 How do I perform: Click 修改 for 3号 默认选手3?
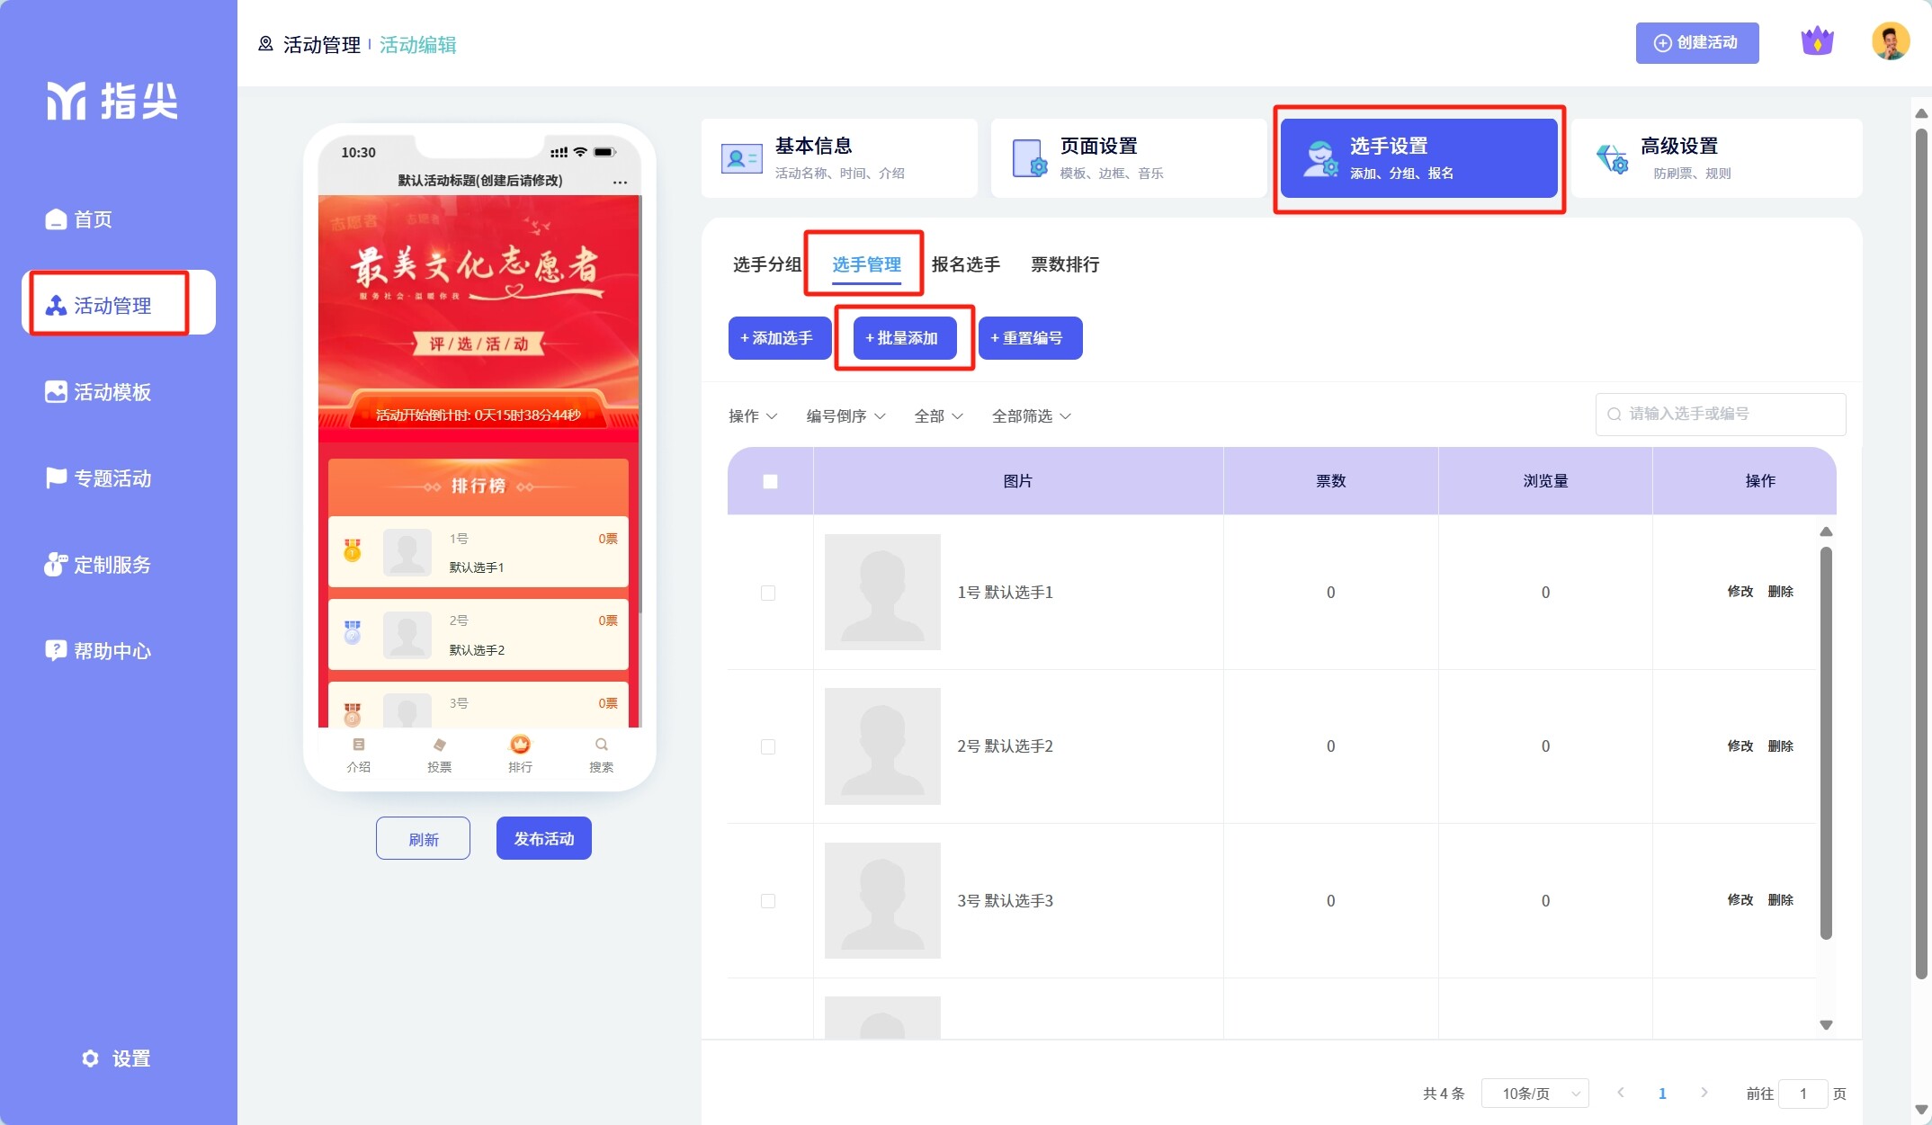pos(1740,900)
